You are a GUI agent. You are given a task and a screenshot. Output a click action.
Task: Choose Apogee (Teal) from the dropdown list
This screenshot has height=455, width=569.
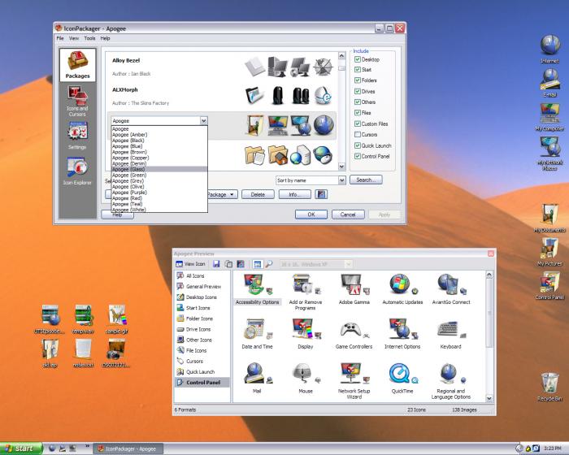159,204
